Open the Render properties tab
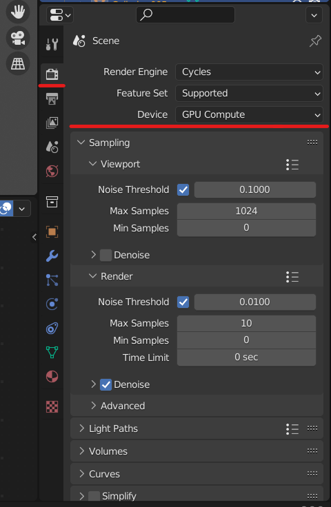The height and width of the screenshot is (507, 331). click(x=52, y=74)
